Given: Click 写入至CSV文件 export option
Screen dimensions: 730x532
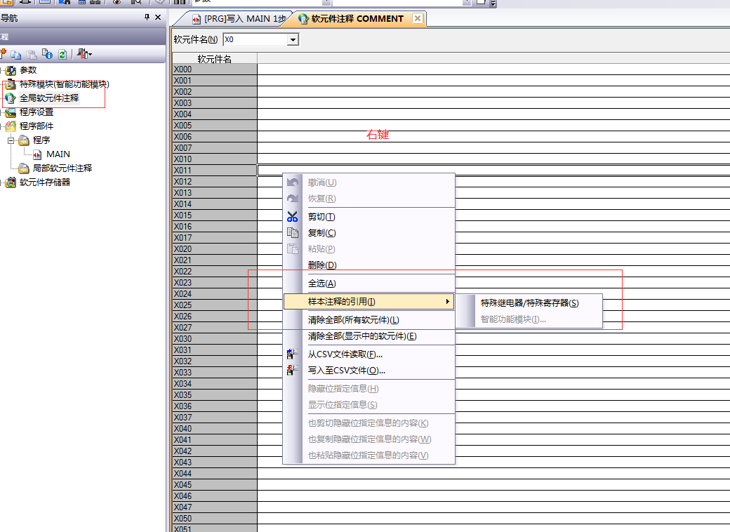Looking at the screenshot, I should tap(346, 371).
